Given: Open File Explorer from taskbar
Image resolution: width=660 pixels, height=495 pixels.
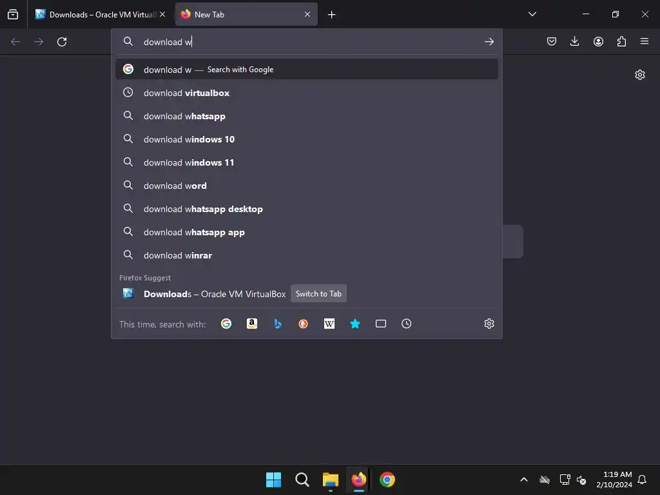Looking at the screenshot, I should tap(331, 480).
